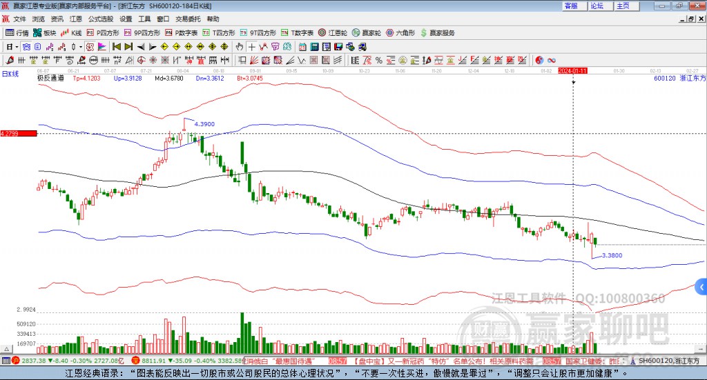Click the blue side panel expander arrow

701,287
